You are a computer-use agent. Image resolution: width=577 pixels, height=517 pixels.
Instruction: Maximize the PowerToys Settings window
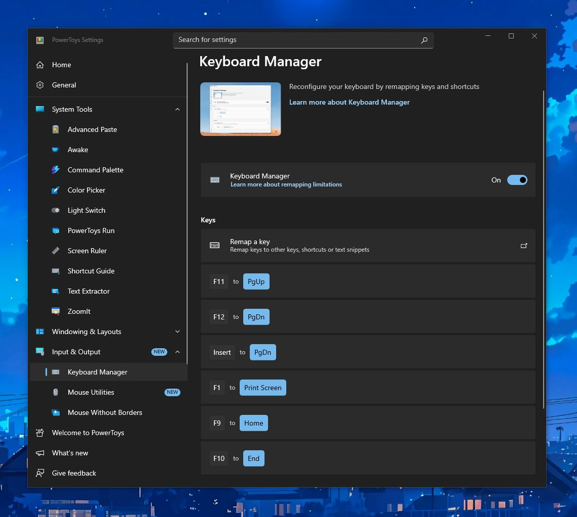[511, 36]
